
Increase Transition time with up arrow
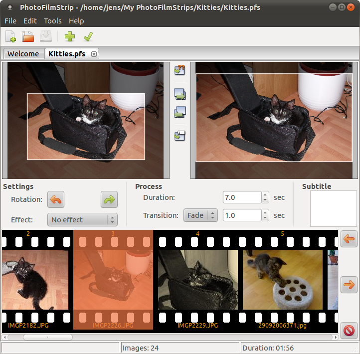(265, 212)
